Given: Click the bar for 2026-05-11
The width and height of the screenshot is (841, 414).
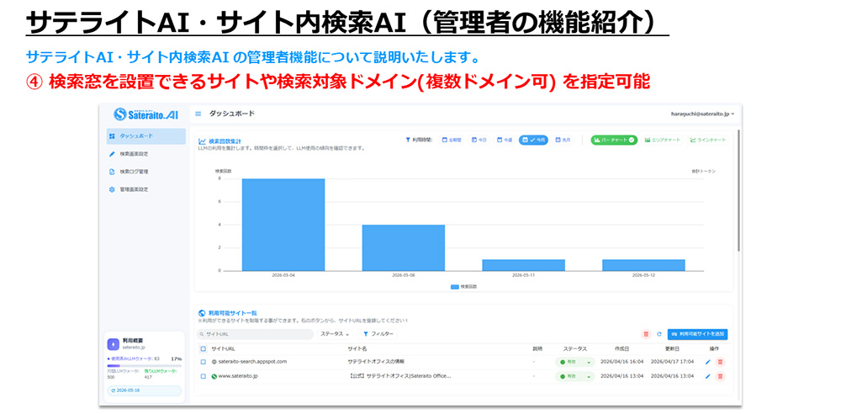Looking at the screenshot, I should tap(523, 265).
